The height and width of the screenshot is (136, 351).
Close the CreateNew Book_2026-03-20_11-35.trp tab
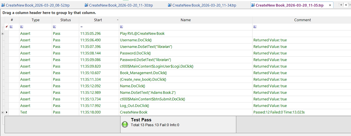coord(330,5)
